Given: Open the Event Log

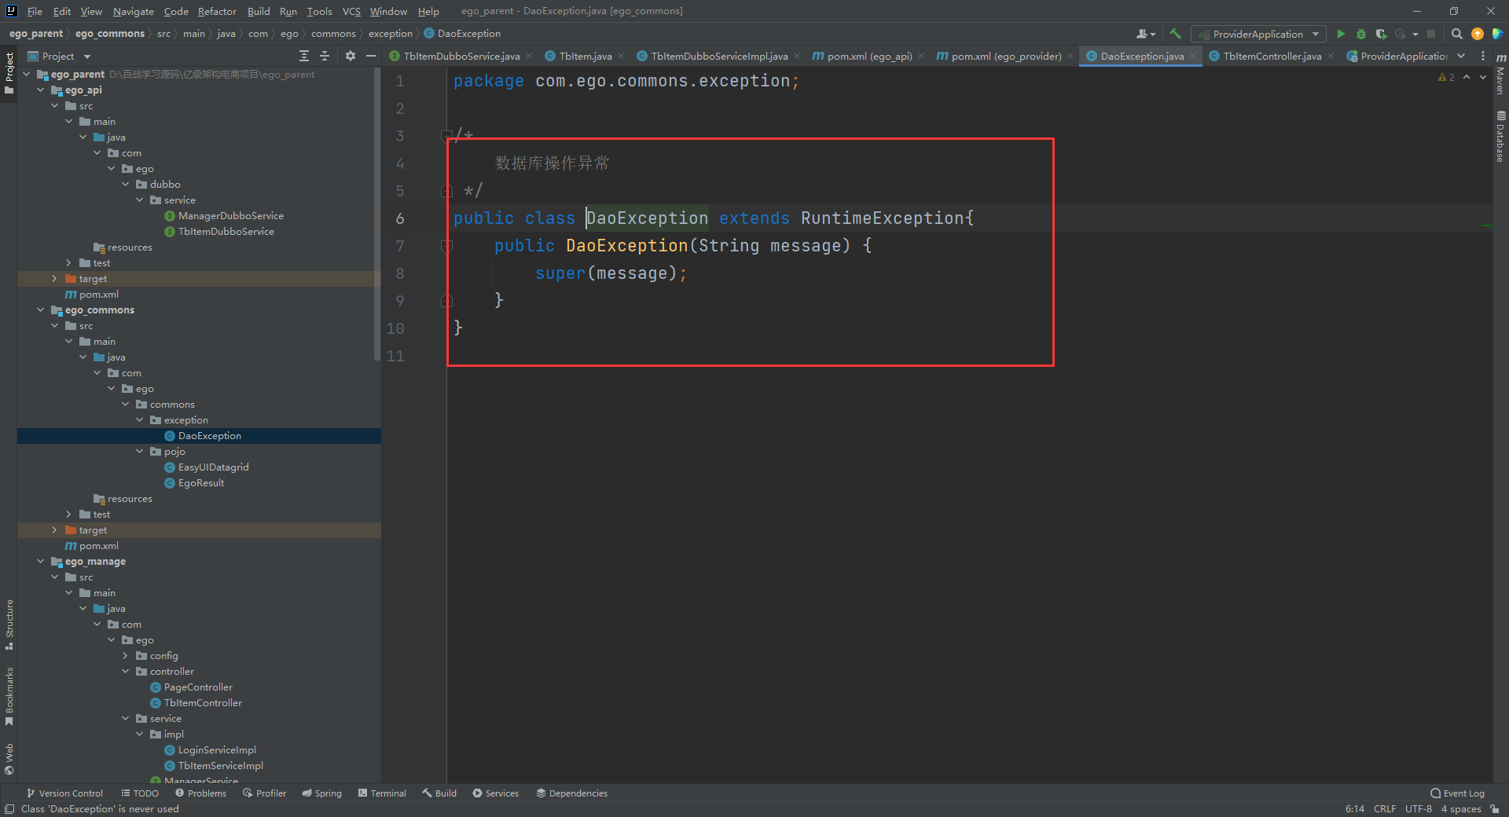Looking at the screenshot, I should [1457, 793].
